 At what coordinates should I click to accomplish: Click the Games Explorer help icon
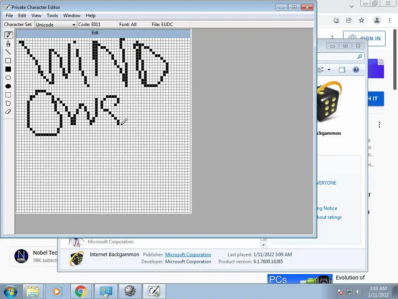(356, 70)
